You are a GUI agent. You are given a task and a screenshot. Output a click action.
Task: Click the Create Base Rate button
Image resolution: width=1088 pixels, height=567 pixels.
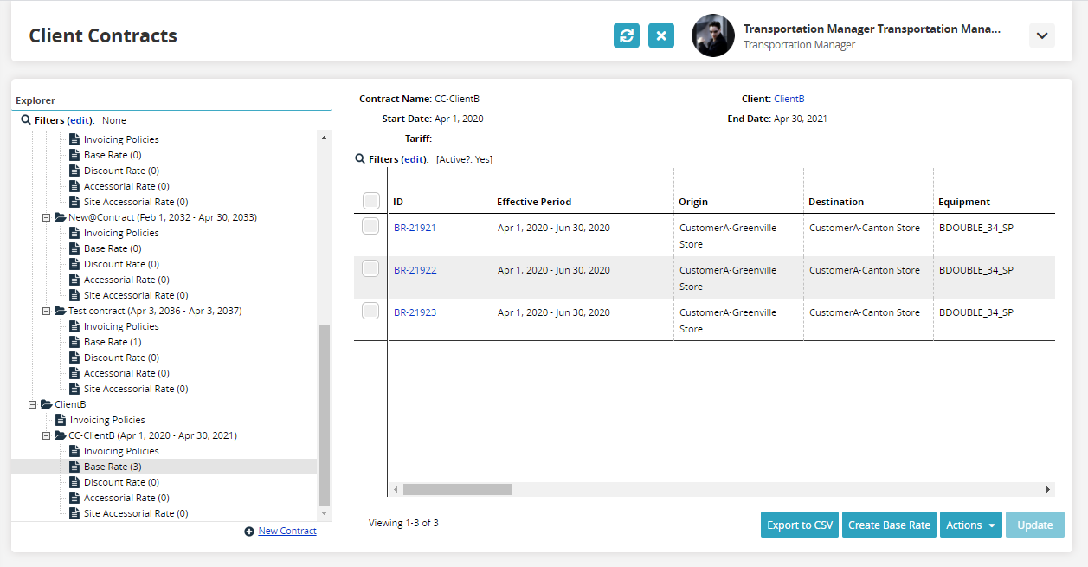click(x=889, y=525)
